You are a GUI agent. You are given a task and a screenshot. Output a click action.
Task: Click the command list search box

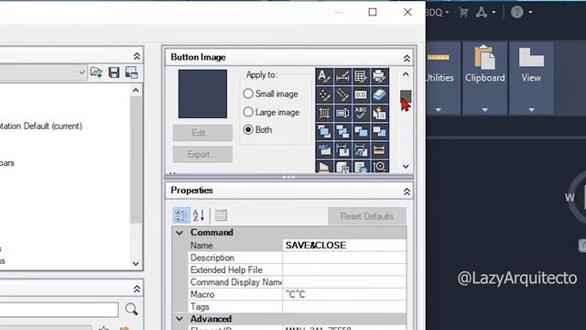coord(58,310)
